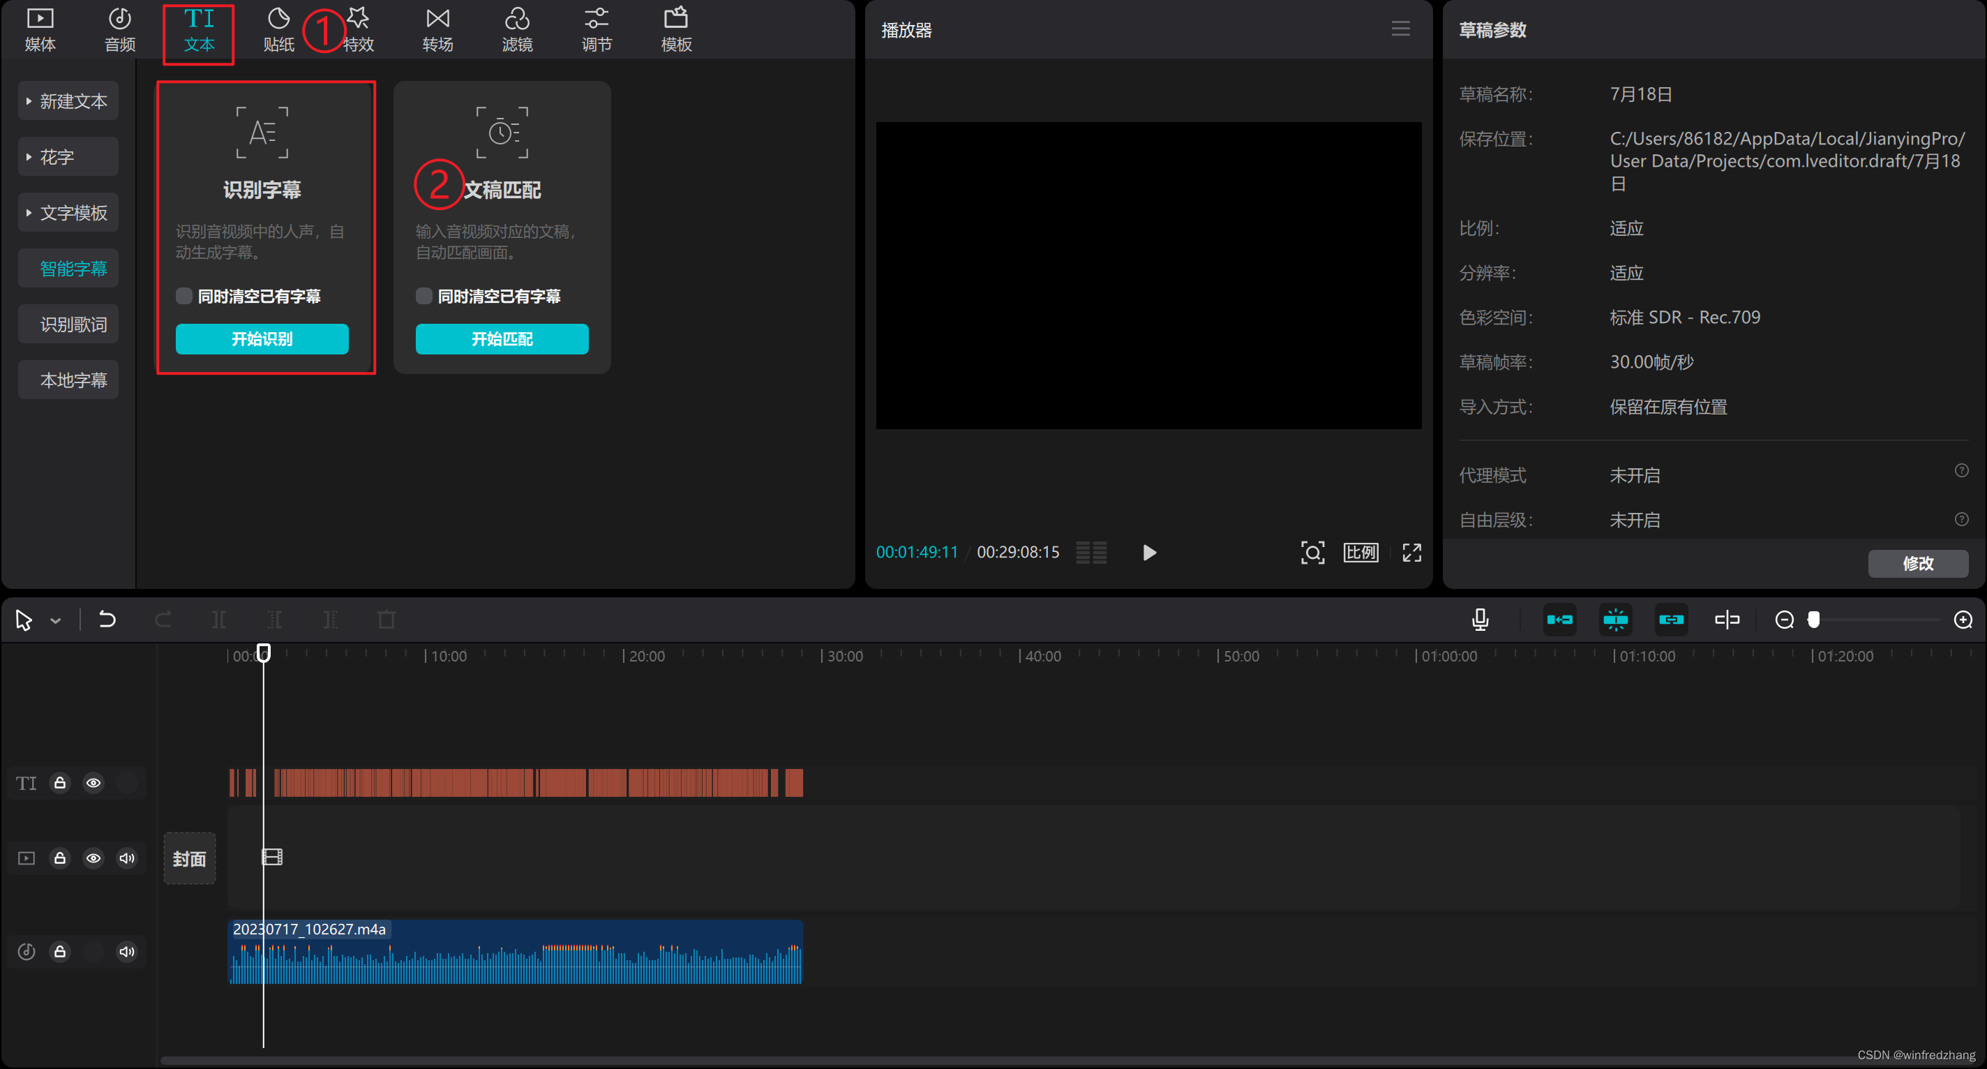Open the cursor tool dropdown arrow
This screenshot has height=1069, width=1987.
[56, 620]
